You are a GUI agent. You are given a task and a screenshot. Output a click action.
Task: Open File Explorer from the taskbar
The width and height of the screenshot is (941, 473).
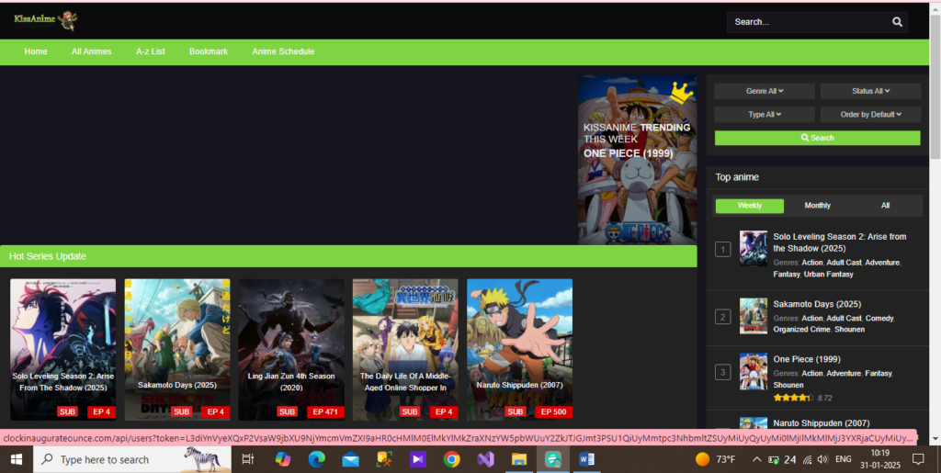tap(519, 459)
